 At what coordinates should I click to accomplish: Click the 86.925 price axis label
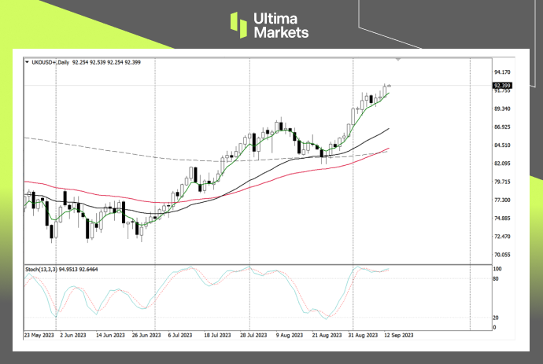coord(501,127)
